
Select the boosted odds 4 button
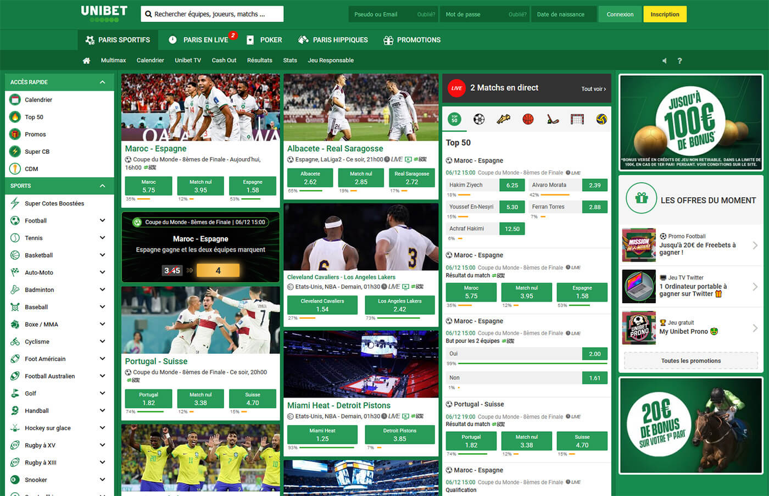[218, 270]
